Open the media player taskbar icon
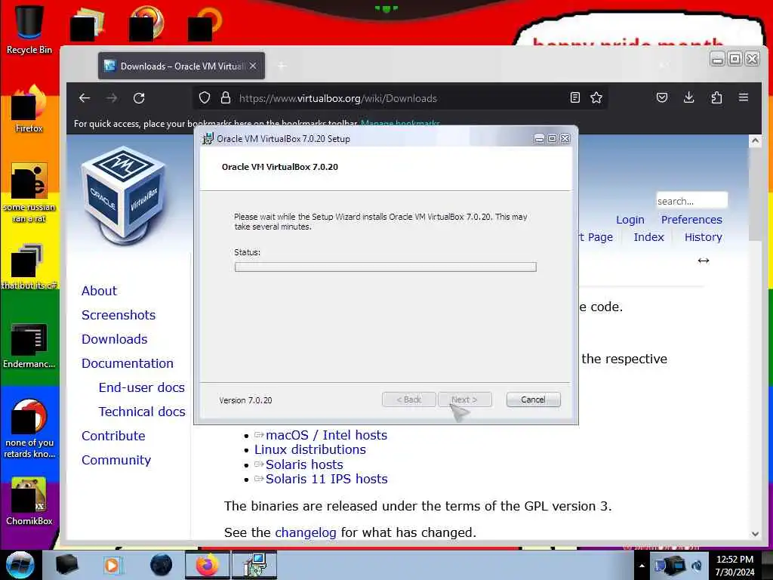The height and width of the screenshot is (580, 773). click(112, 565)
